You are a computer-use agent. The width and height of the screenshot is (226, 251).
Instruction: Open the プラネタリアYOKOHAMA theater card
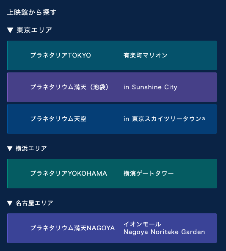click(112, 174)
